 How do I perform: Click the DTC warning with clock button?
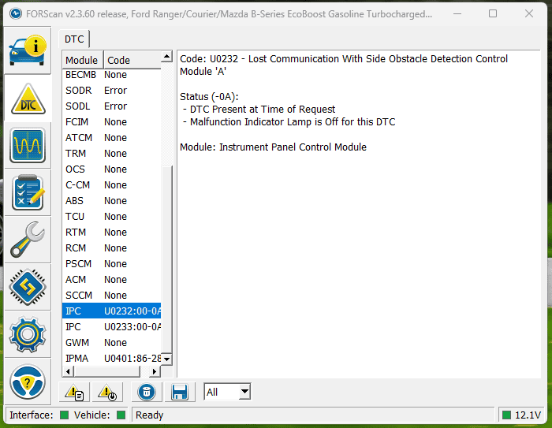tap(107, 392)
